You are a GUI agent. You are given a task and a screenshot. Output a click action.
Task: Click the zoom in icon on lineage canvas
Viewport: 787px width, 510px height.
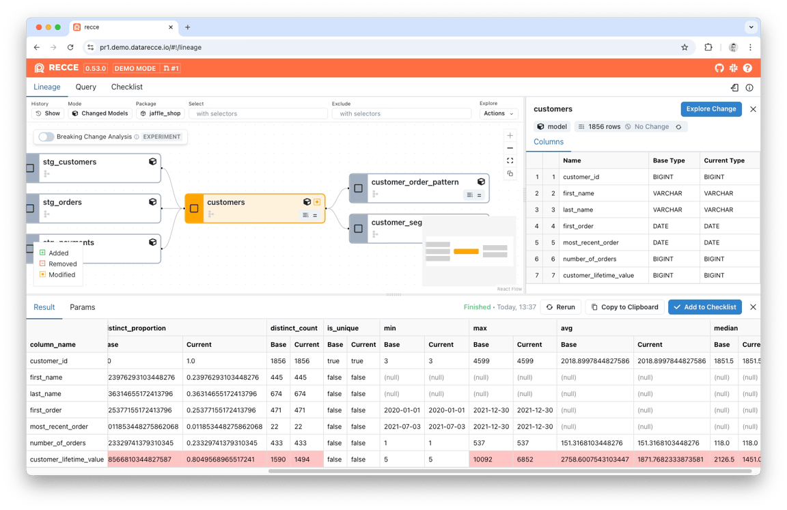point(510,135)
